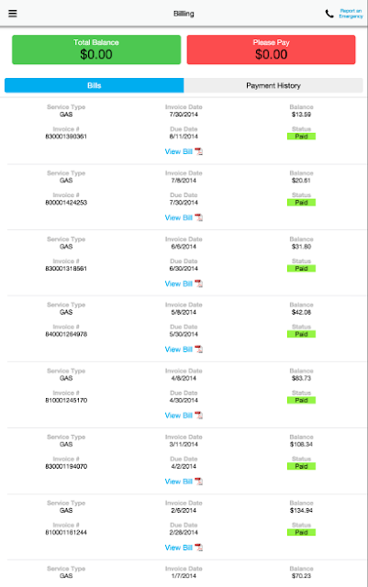Click the Report an Emergency link
The width and height of the screenshot is (368, 587).
[x=351, y=14]
